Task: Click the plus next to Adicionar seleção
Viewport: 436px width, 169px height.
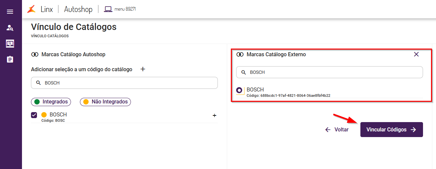Action: coord(143,69)
